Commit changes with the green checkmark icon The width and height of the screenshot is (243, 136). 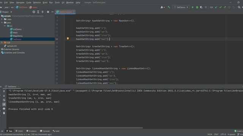[220, 7]
